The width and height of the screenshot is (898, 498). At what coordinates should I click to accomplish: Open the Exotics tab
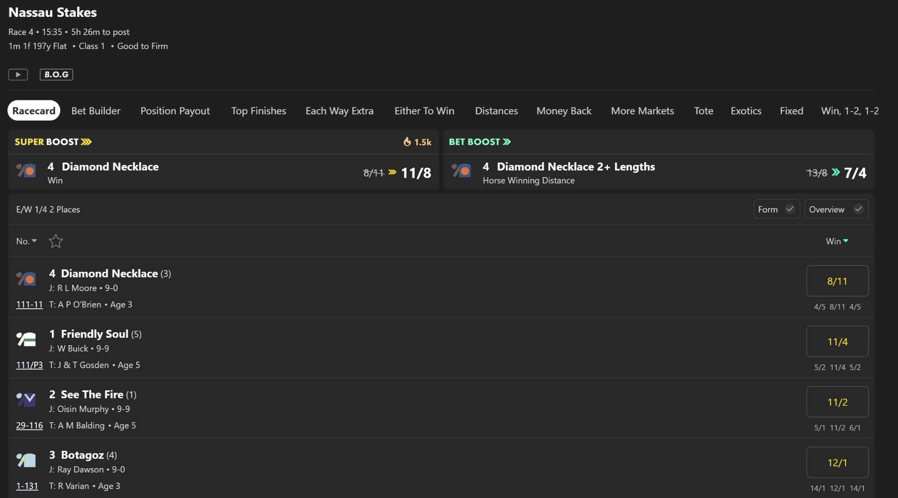click(x=746, y=111)
